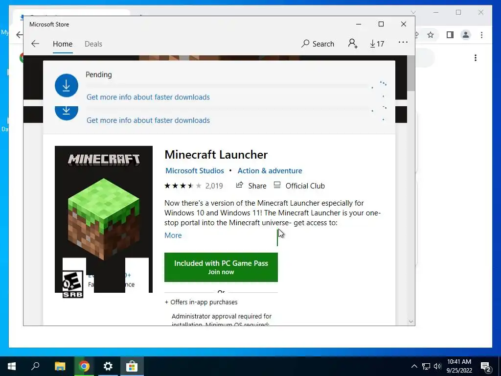Open the notification center icon
501x376 pixels.
tap(486, 366)
